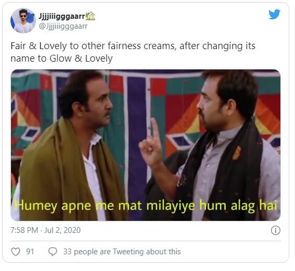
Task: Open "33 people are Tweeting about this"
Action: click(x=122, y=252)
